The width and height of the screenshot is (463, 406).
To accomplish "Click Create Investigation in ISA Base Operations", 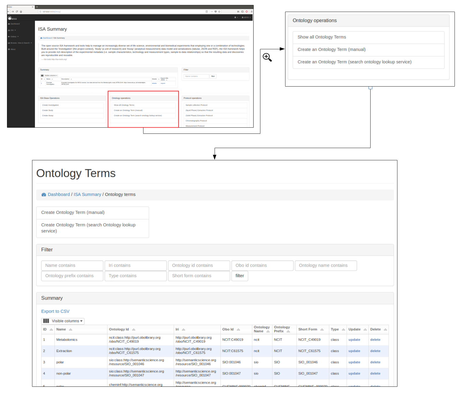I will [72, 105].
